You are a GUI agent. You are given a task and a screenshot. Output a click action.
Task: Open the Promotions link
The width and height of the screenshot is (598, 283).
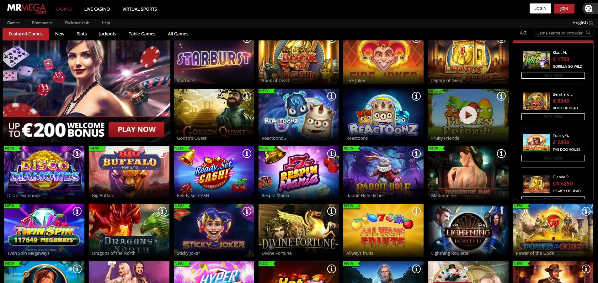[x=42, y=23]
